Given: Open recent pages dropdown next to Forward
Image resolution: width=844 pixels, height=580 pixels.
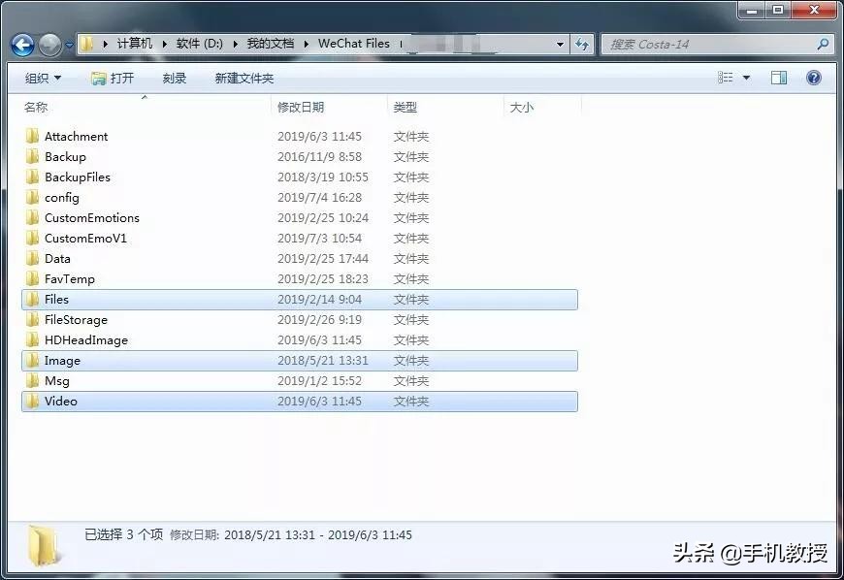Looking at the screenshot, I should (69, 46).
